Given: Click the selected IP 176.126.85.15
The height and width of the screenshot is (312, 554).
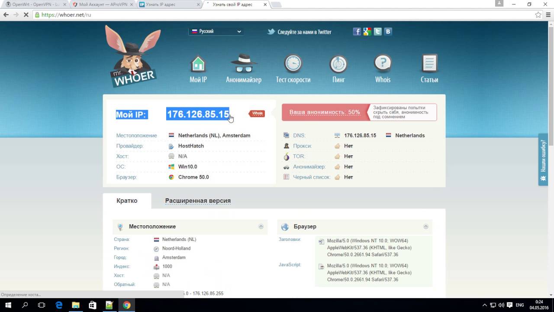Looking at the screenshot, I should (x=198, y=114).
